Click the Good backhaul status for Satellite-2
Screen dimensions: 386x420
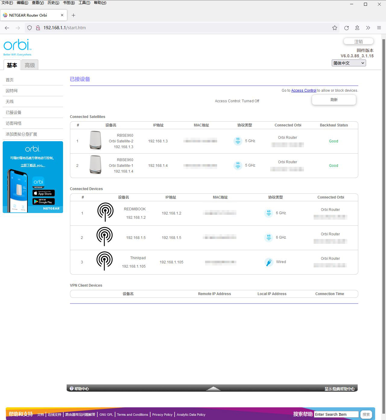coord(334,141)
